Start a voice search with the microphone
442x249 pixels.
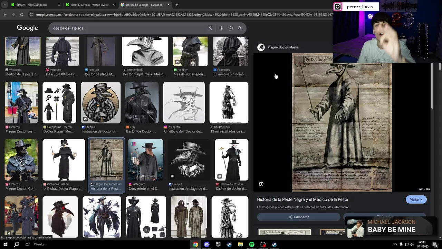pyautogui.click(x=221, y=28)
